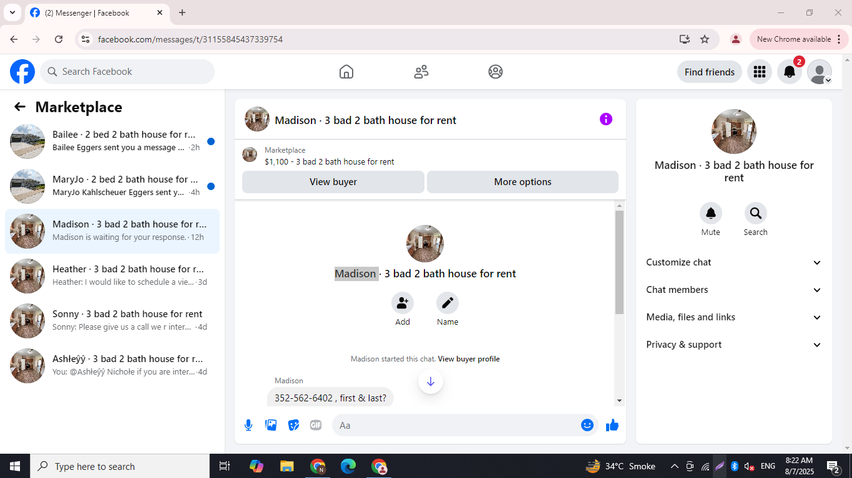Open Heather 3 bad 2 bath conversation
This screenshot has width=852, height=478.
[112, 276]
